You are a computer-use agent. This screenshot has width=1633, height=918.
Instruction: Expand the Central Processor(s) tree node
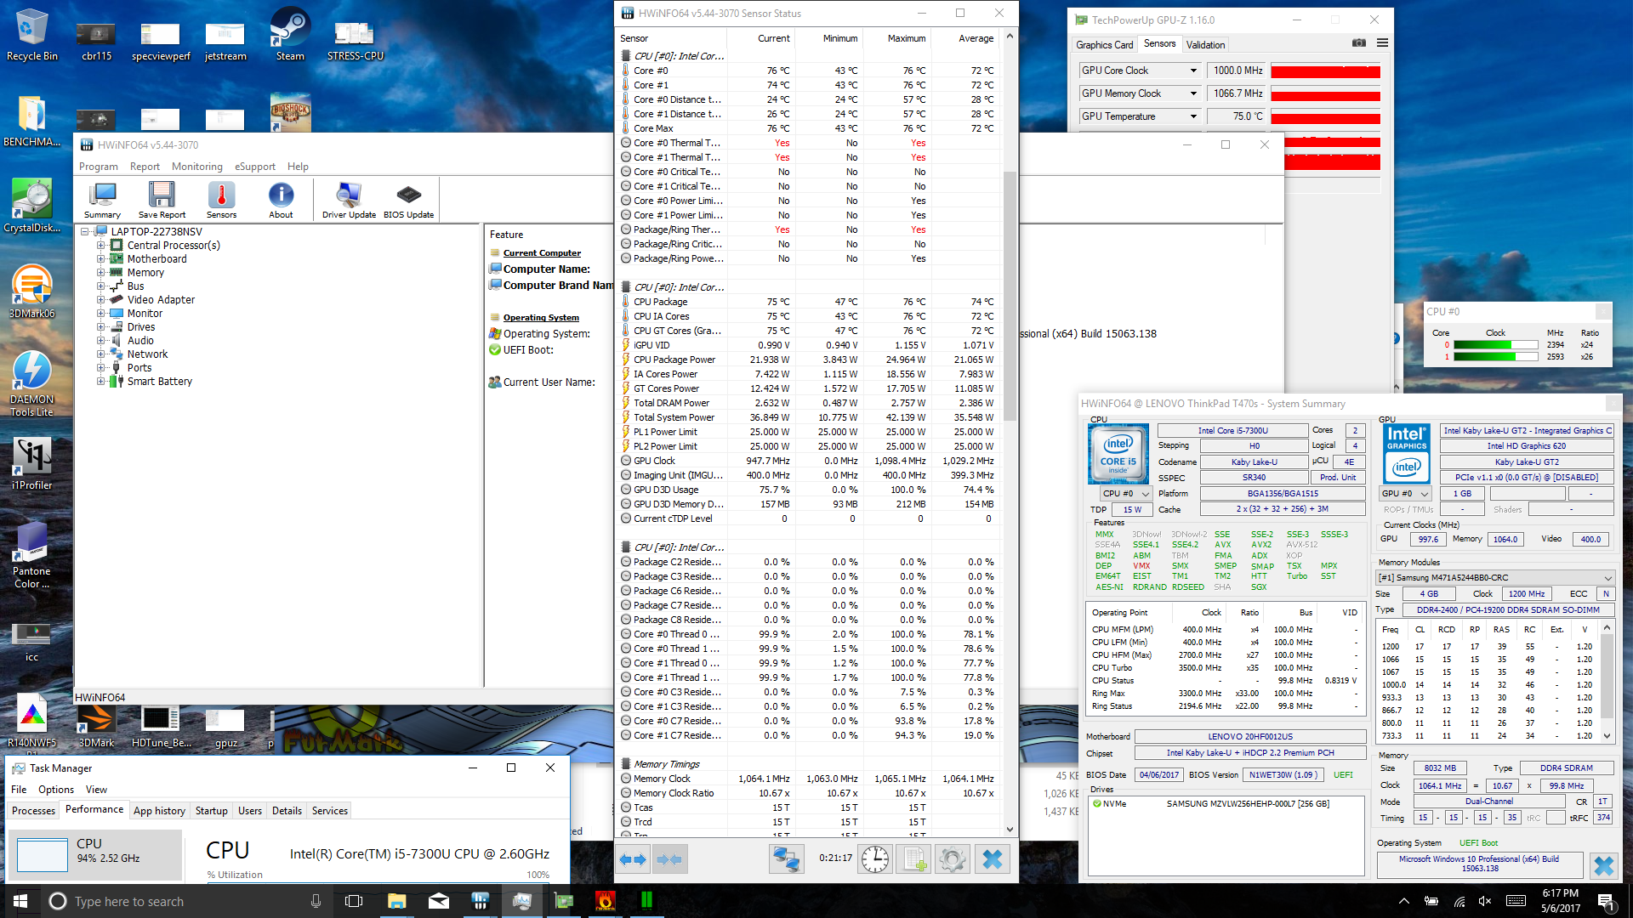coord(100,246)
